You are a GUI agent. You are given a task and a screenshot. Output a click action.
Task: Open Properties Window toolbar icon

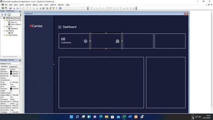[x=50, y=8]
